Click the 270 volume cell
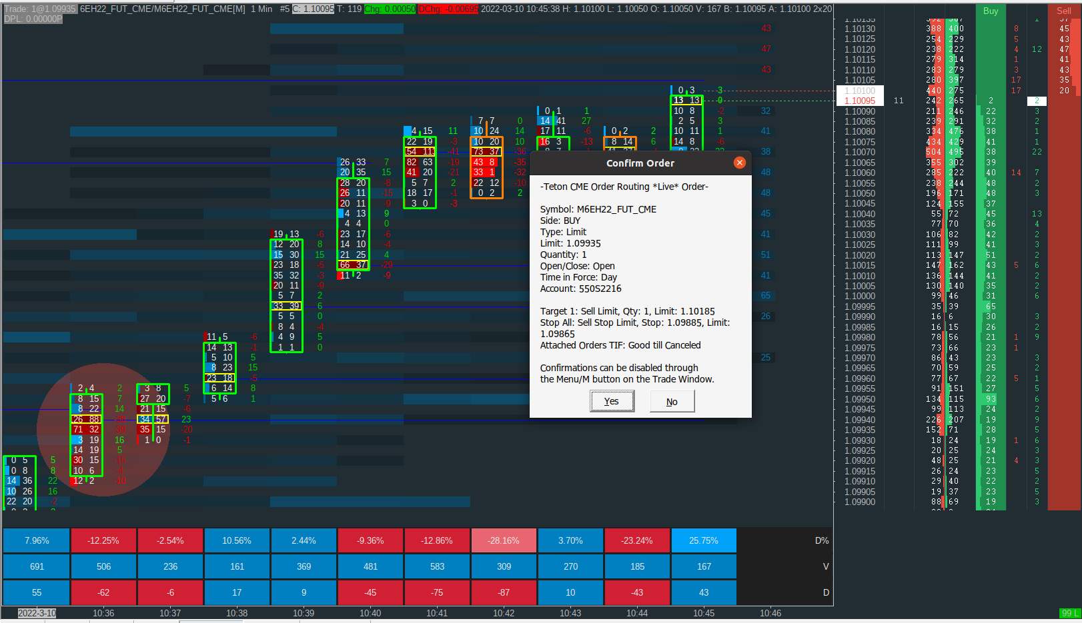 [570, 566]
